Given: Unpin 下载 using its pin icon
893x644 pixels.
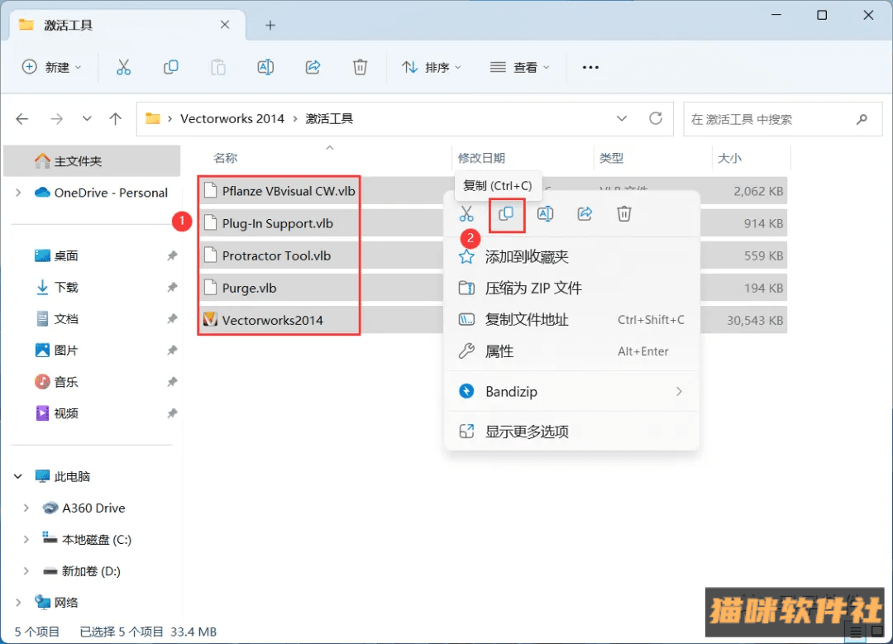Looking at the screenshot, I should pos(172,287).
